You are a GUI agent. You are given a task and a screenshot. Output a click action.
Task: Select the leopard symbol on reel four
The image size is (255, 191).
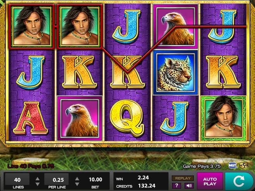tap(175, 73)
